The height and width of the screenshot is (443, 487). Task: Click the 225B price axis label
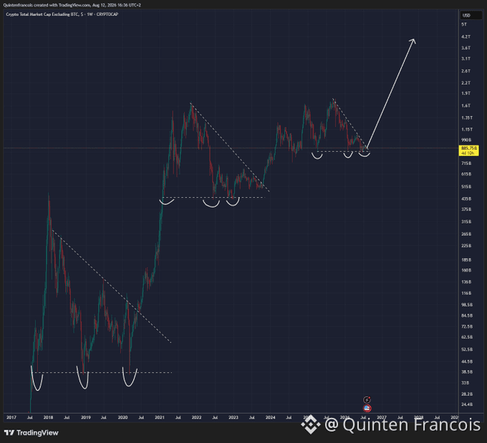coord(466,246)
